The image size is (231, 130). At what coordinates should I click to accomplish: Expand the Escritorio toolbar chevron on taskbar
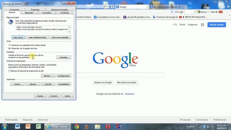(197, 125)
